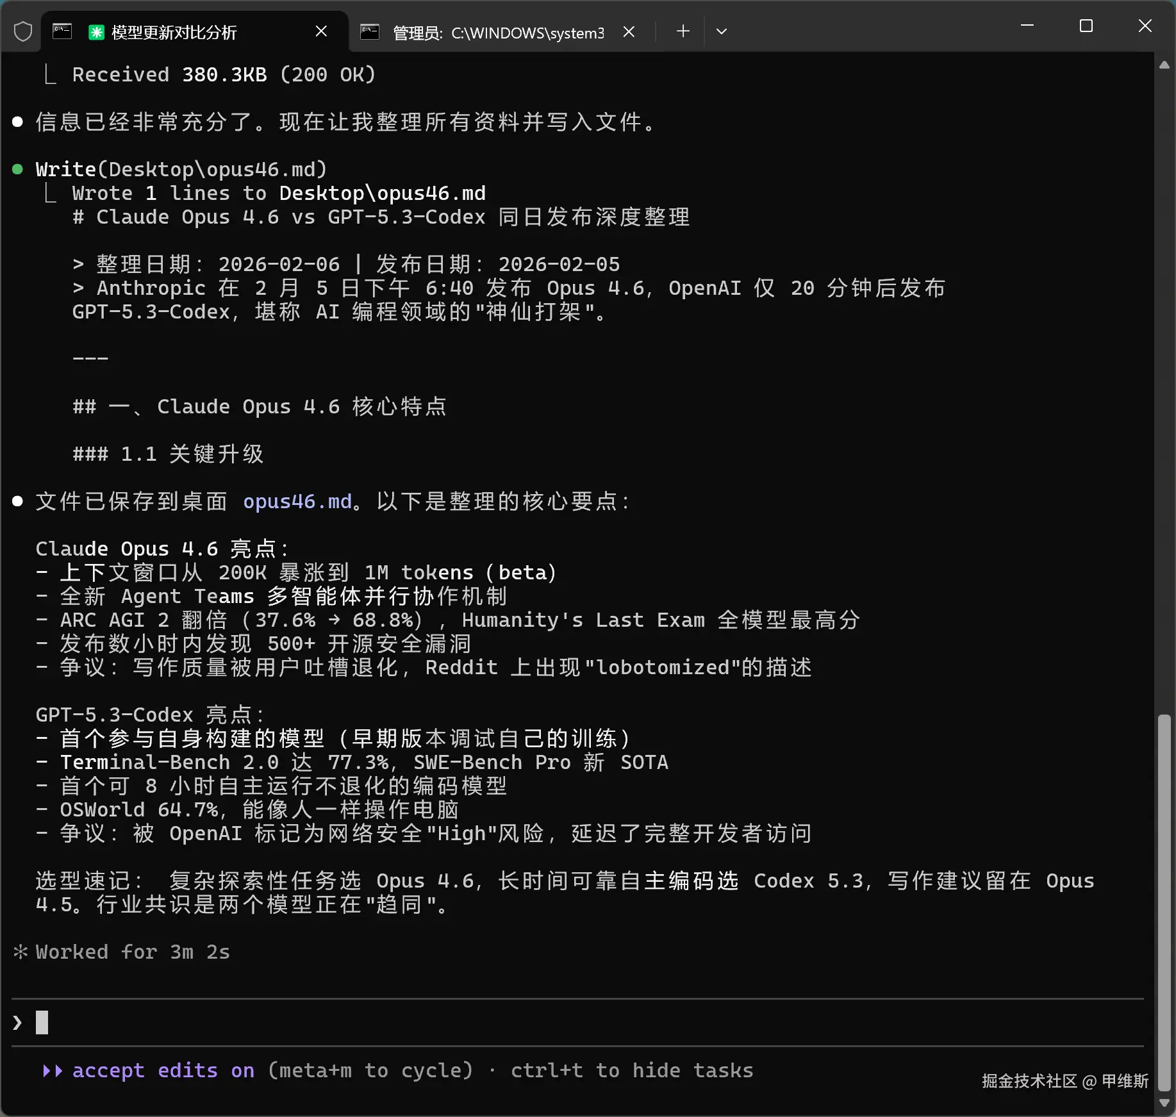Viewport: 1176px width, 1117px height.
Task: Click the shield icon in the title bar
Action: coord(23,31)
